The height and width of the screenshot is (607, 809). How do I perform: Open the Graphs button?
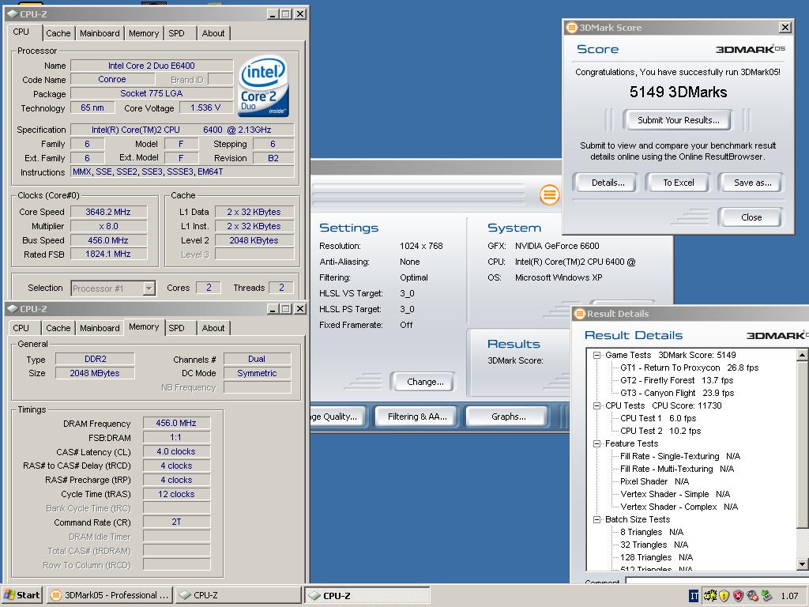pyautogui.click(x=508, y=417)
